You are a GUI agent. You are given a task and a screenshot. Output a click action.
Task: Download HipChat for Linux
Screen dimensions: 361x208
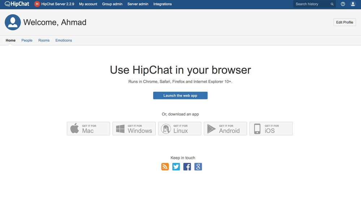[180, 129]
